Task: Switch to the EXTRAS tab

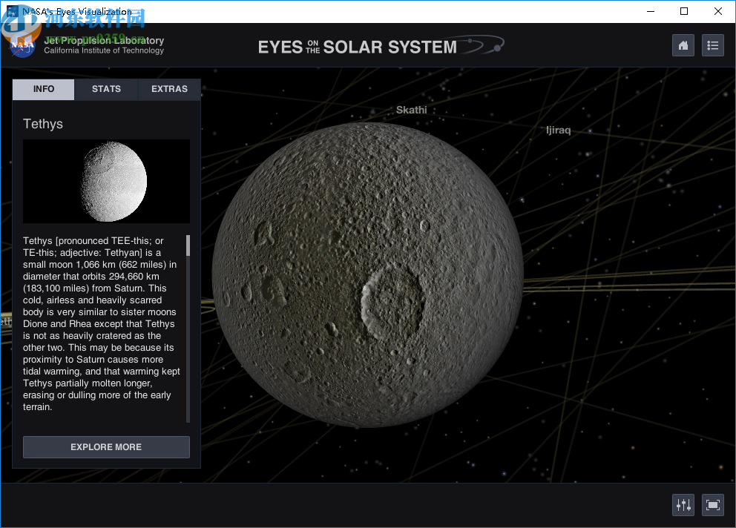Action: [x=169, y=89]
